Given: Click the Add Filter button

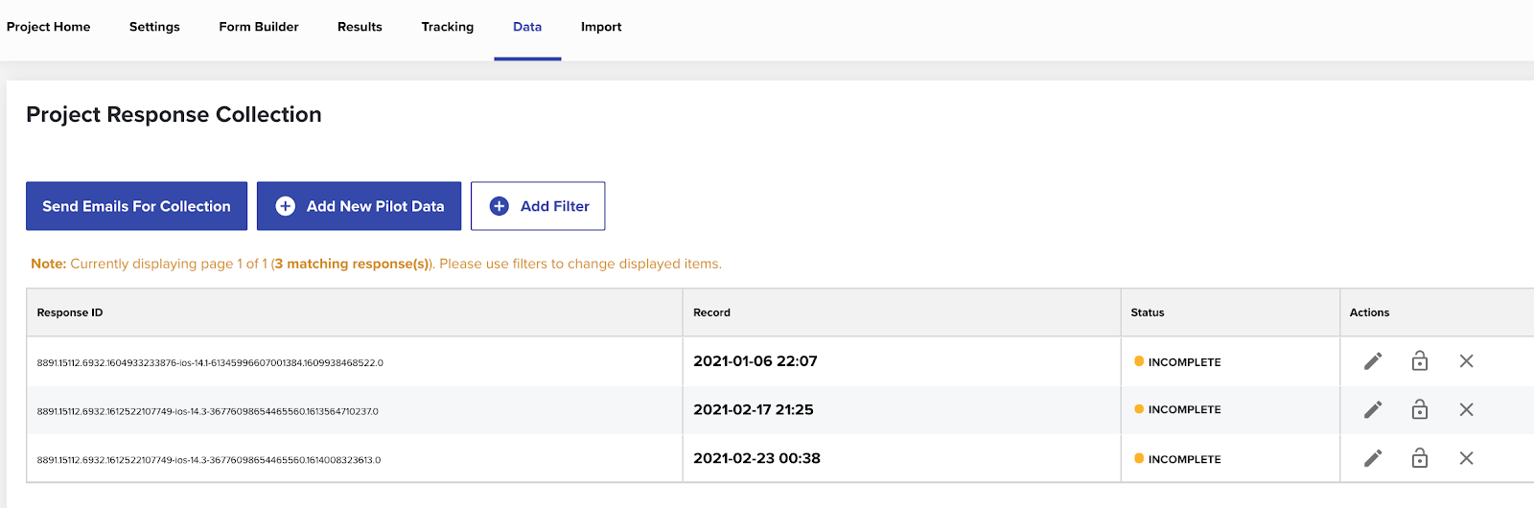Looking at the screenshot, I should click(x=538, y=206).
